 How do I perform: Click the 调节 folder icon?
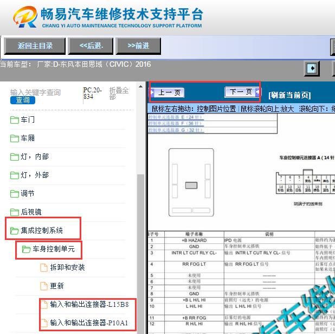[x=15, y=194]
